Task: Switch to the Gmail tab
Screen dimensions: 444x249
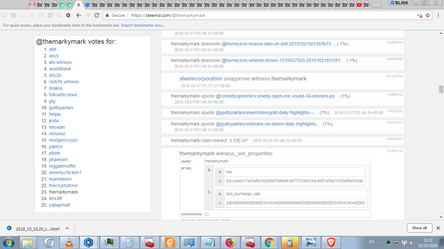Action: click(32, 5)
